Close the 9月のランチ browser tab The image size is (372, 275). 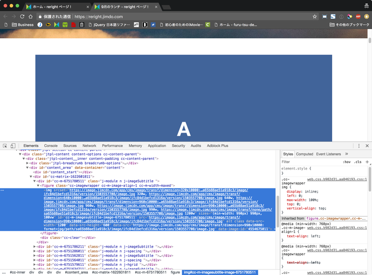[156, 7]
